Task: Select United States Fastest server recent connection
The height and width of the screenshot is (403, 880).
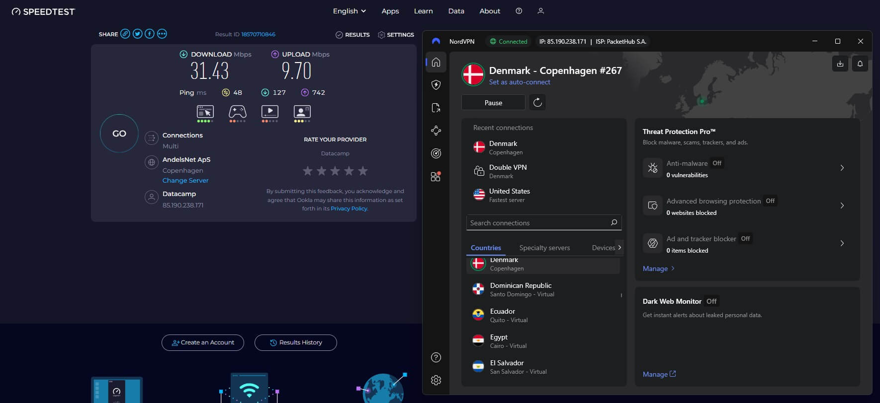Action: (x=544, y=195)
